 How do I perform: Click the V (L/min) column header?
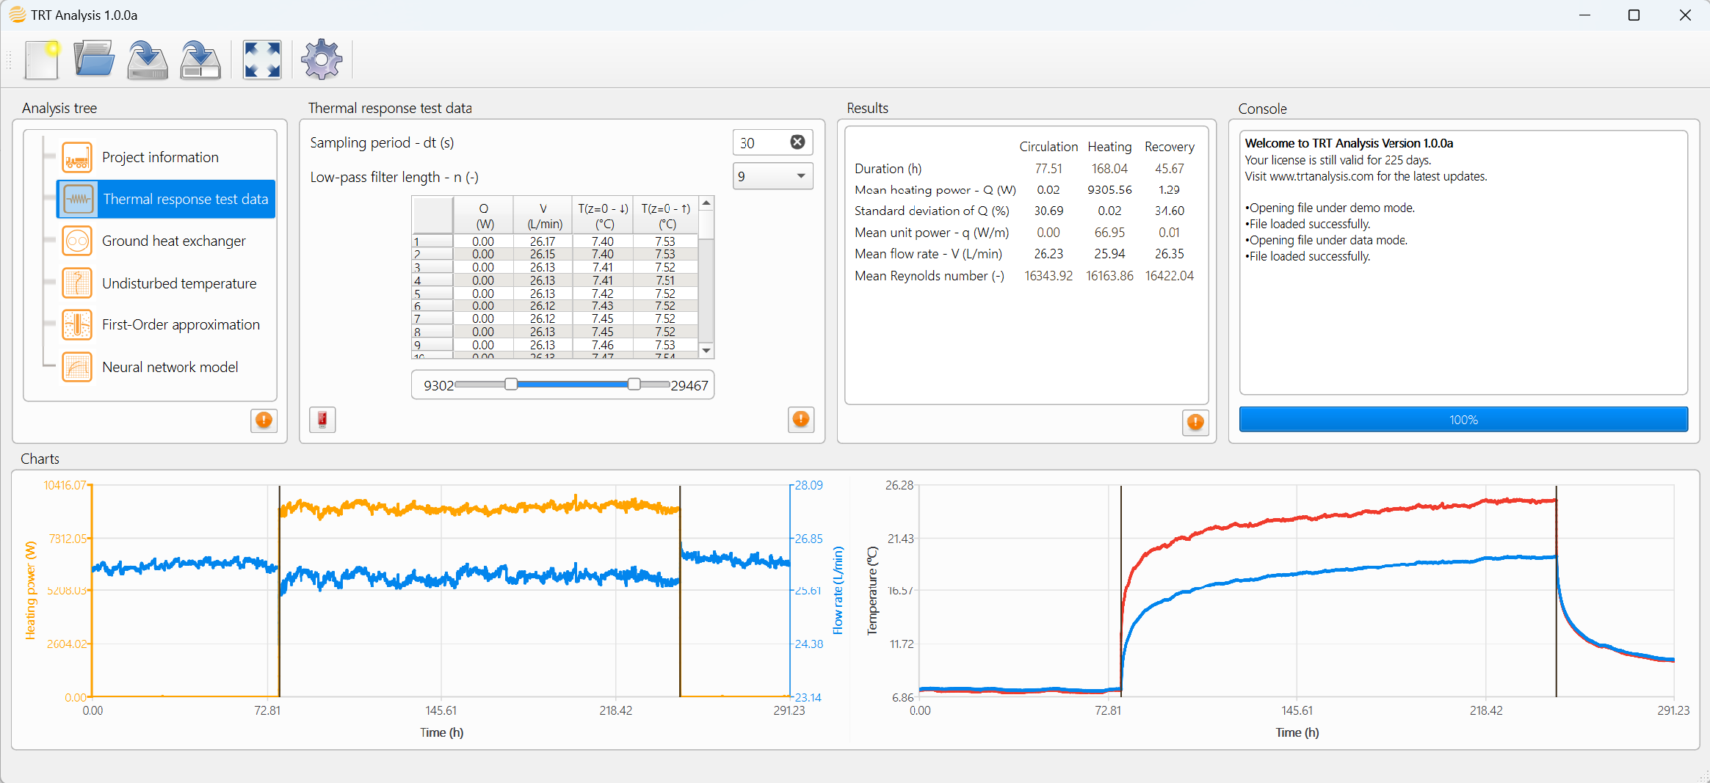click(x=544, y=216)
